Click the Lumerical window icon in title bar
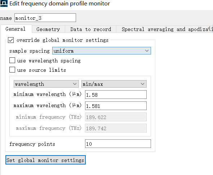213x175 pixels. 4,3
